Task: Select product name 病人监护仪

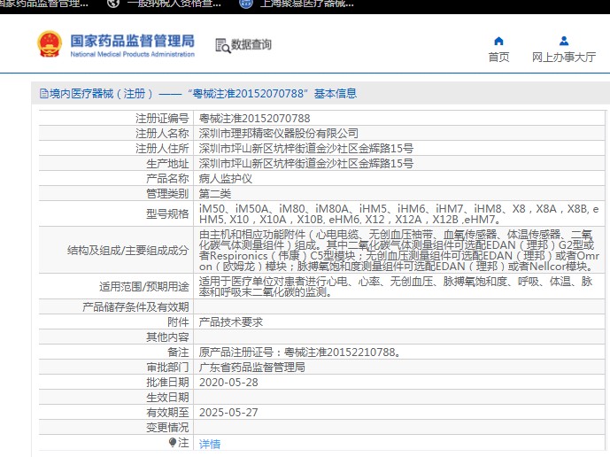Action: point(225,179)
